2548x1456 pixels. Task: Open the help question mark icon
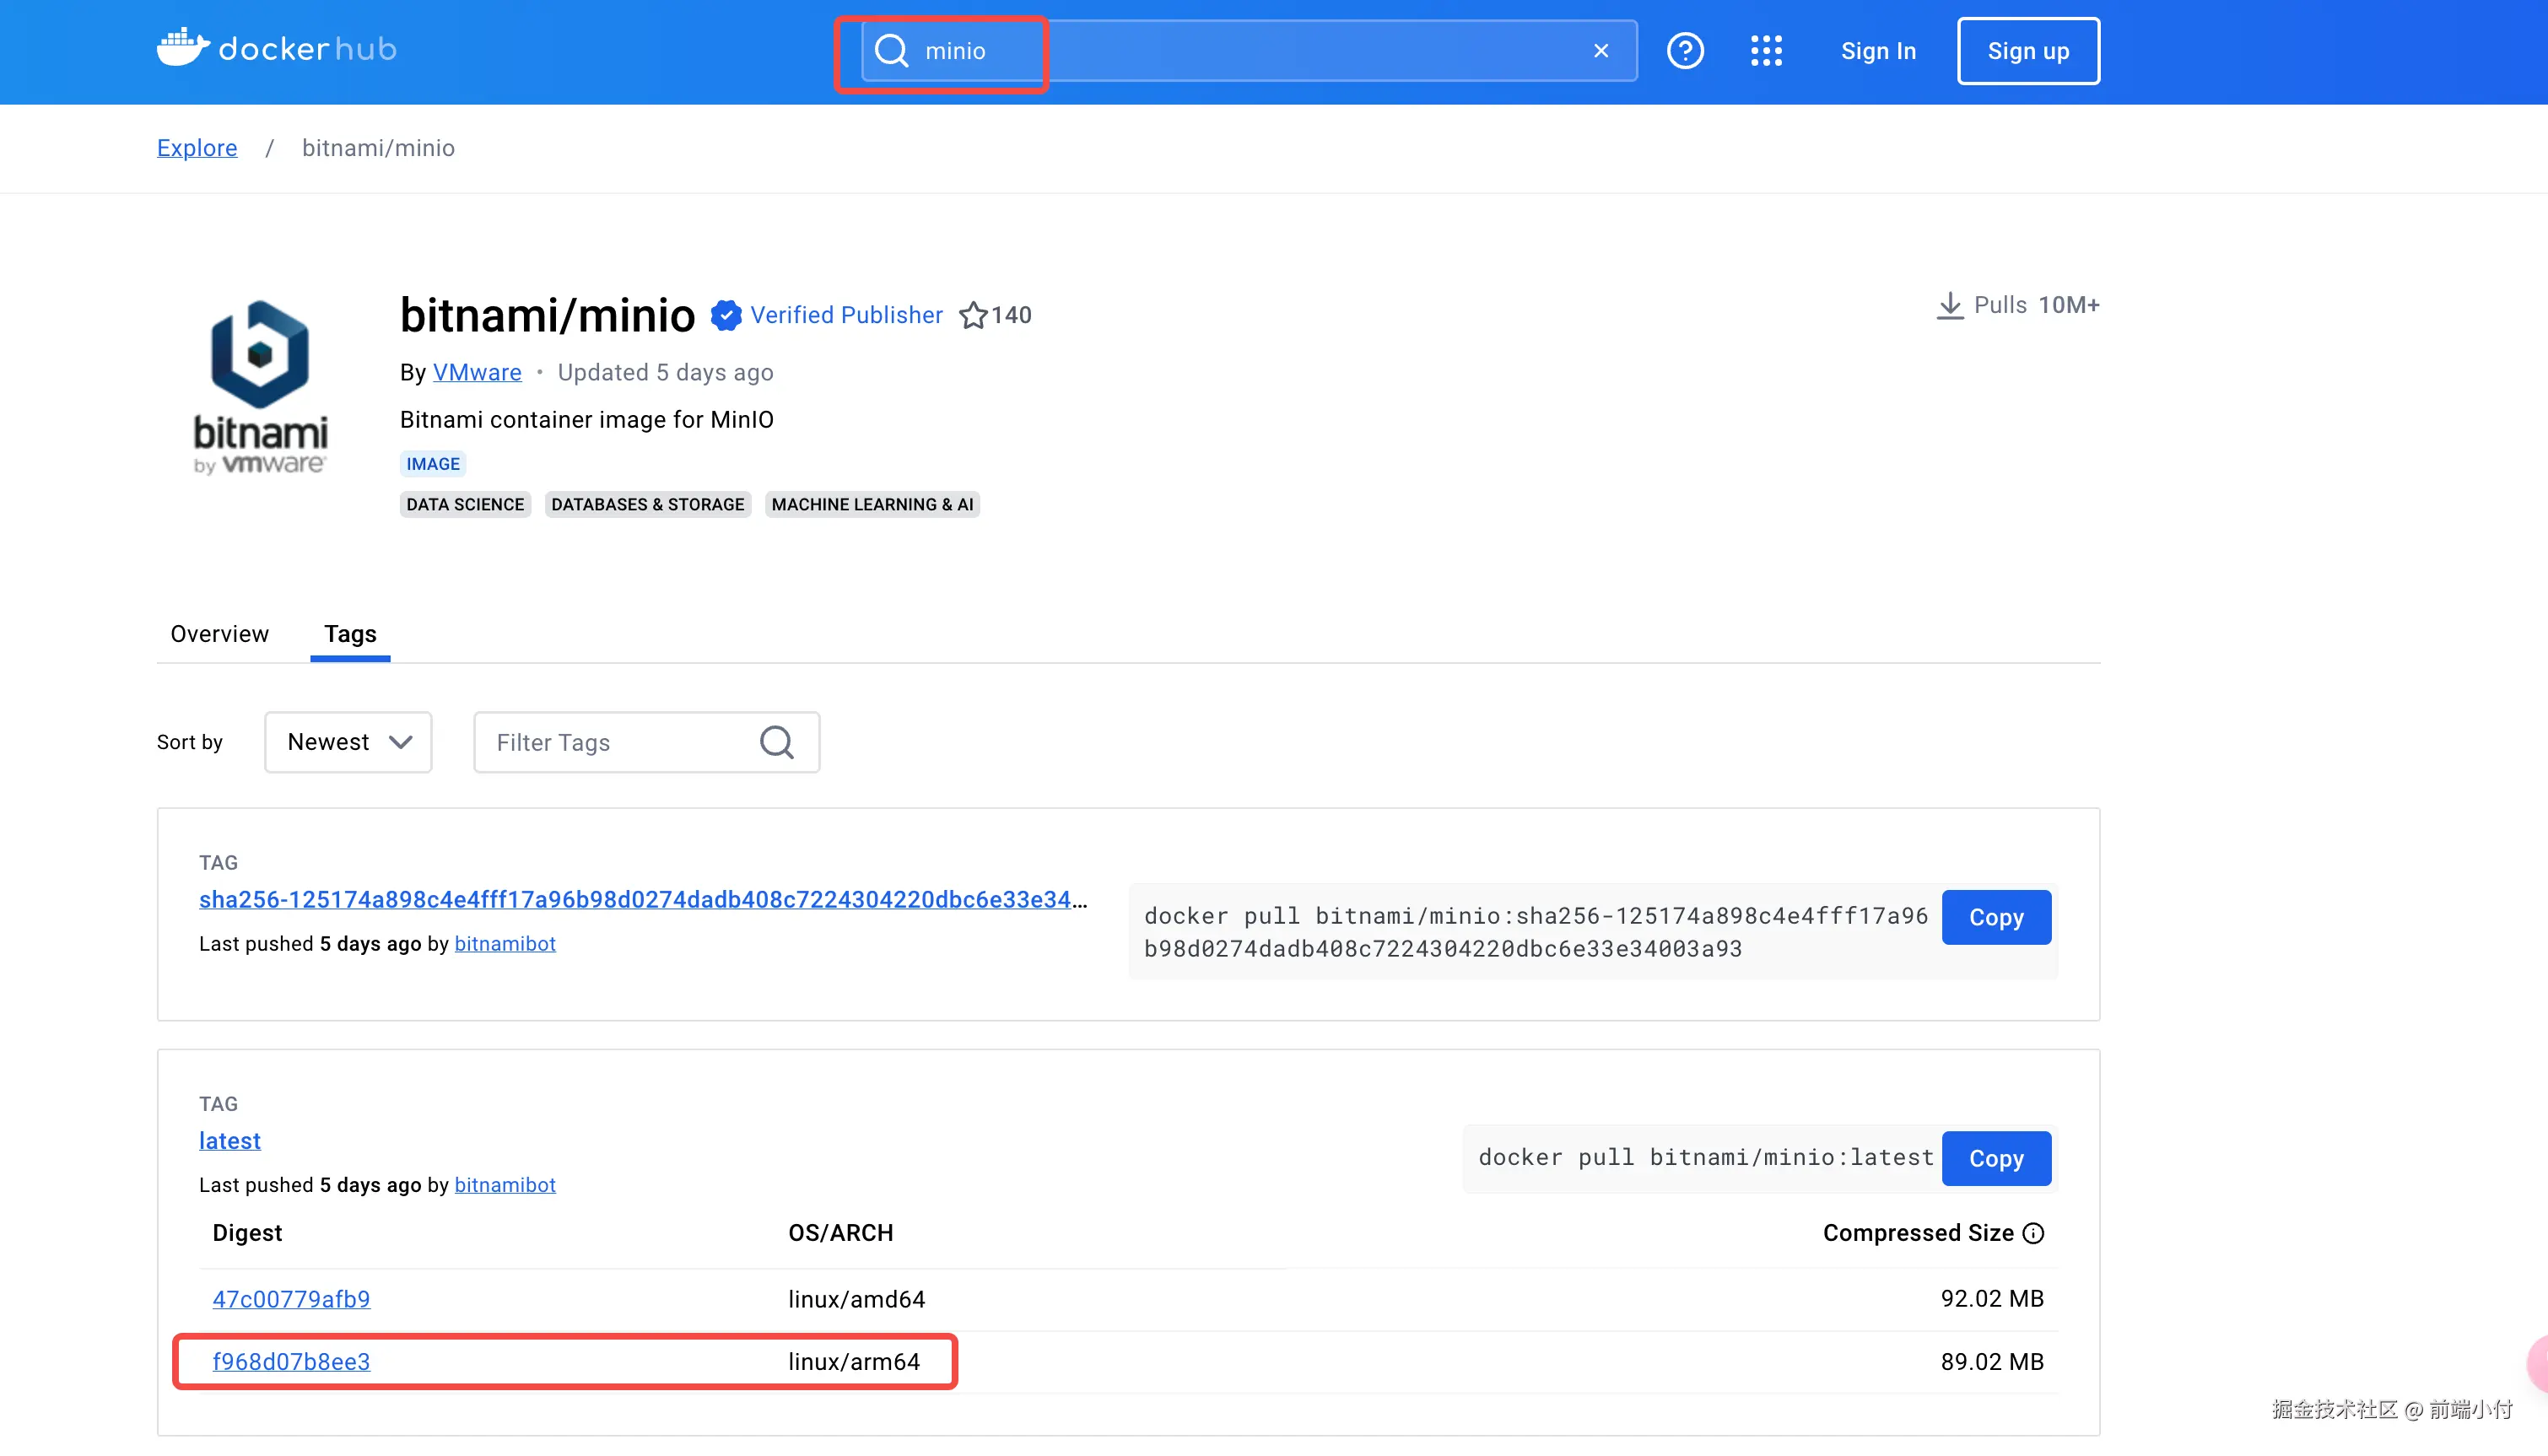1685,51
